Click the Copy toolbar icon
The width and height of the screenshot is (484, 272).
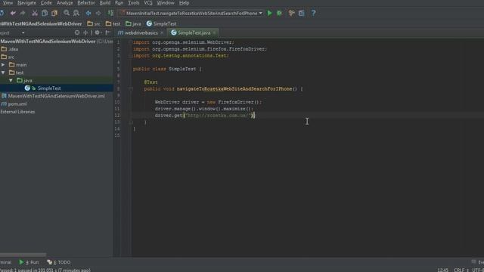point(45,14)
